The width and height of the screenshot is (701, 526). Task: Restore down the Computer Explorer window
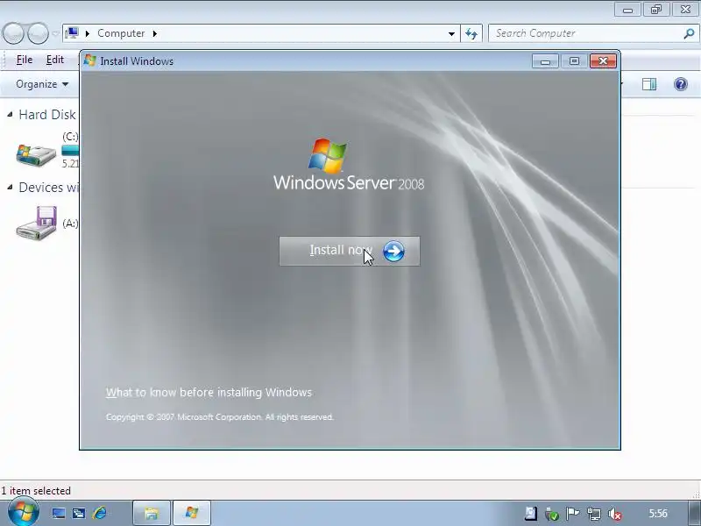pos(655,10)
